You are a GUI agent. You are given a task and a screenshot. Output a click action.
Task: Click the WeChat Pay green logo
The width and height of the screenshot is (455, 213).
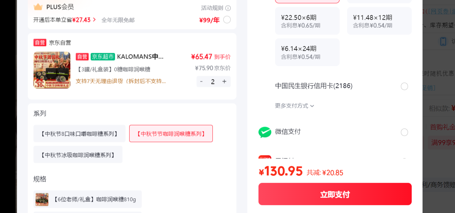coord(265,132)
